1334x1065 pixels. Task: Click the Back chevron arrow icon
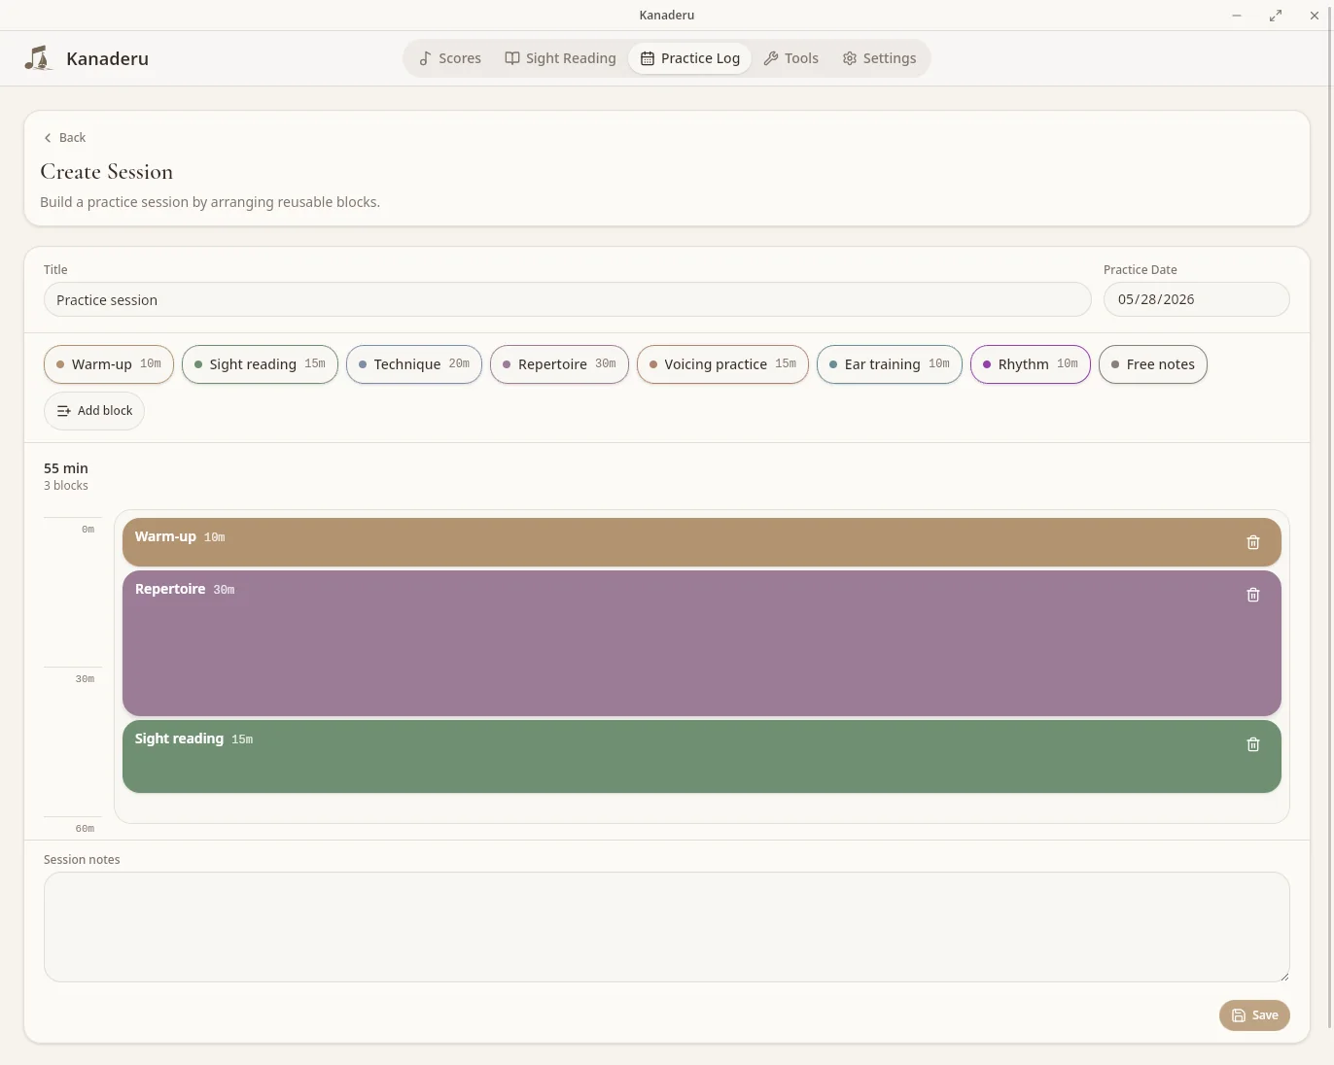48,138
